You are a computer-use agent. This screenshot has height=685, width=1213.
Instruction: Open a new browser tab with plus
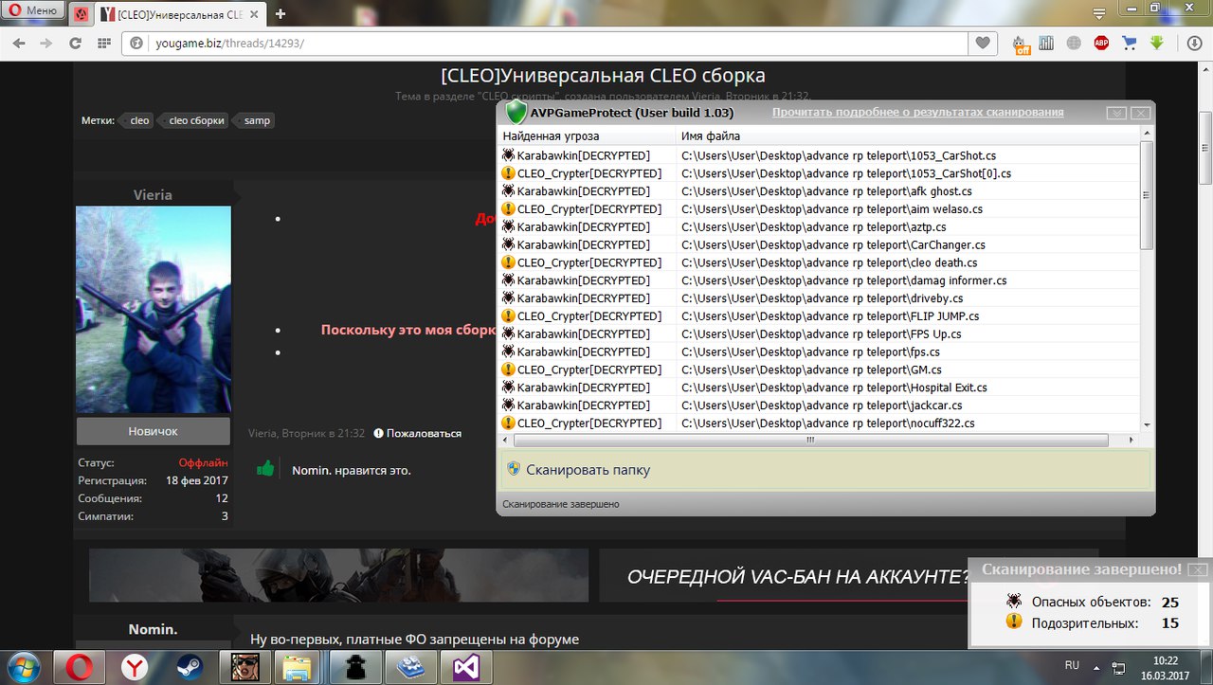click(281, 13)
